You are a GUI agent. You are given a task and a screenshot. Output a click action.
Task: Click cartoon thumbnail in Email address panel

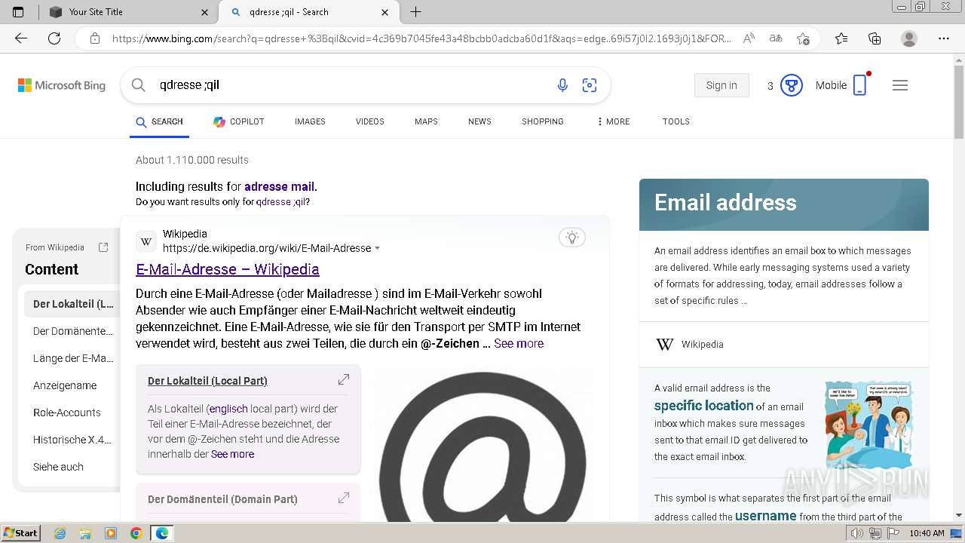pyautogui.click(x=868, y=425)
